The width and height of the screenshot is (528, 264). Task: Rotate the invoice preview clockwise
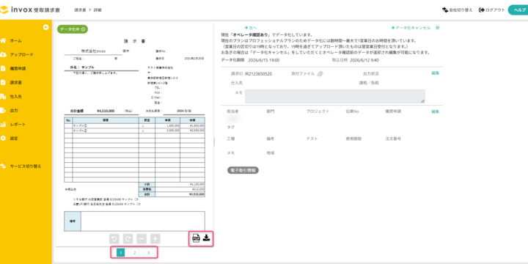tap(128, 239)
